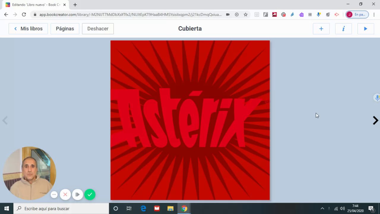Bookmark this page with the star
The width and height of the screenshot is (380, 214).
coord(246,15)
